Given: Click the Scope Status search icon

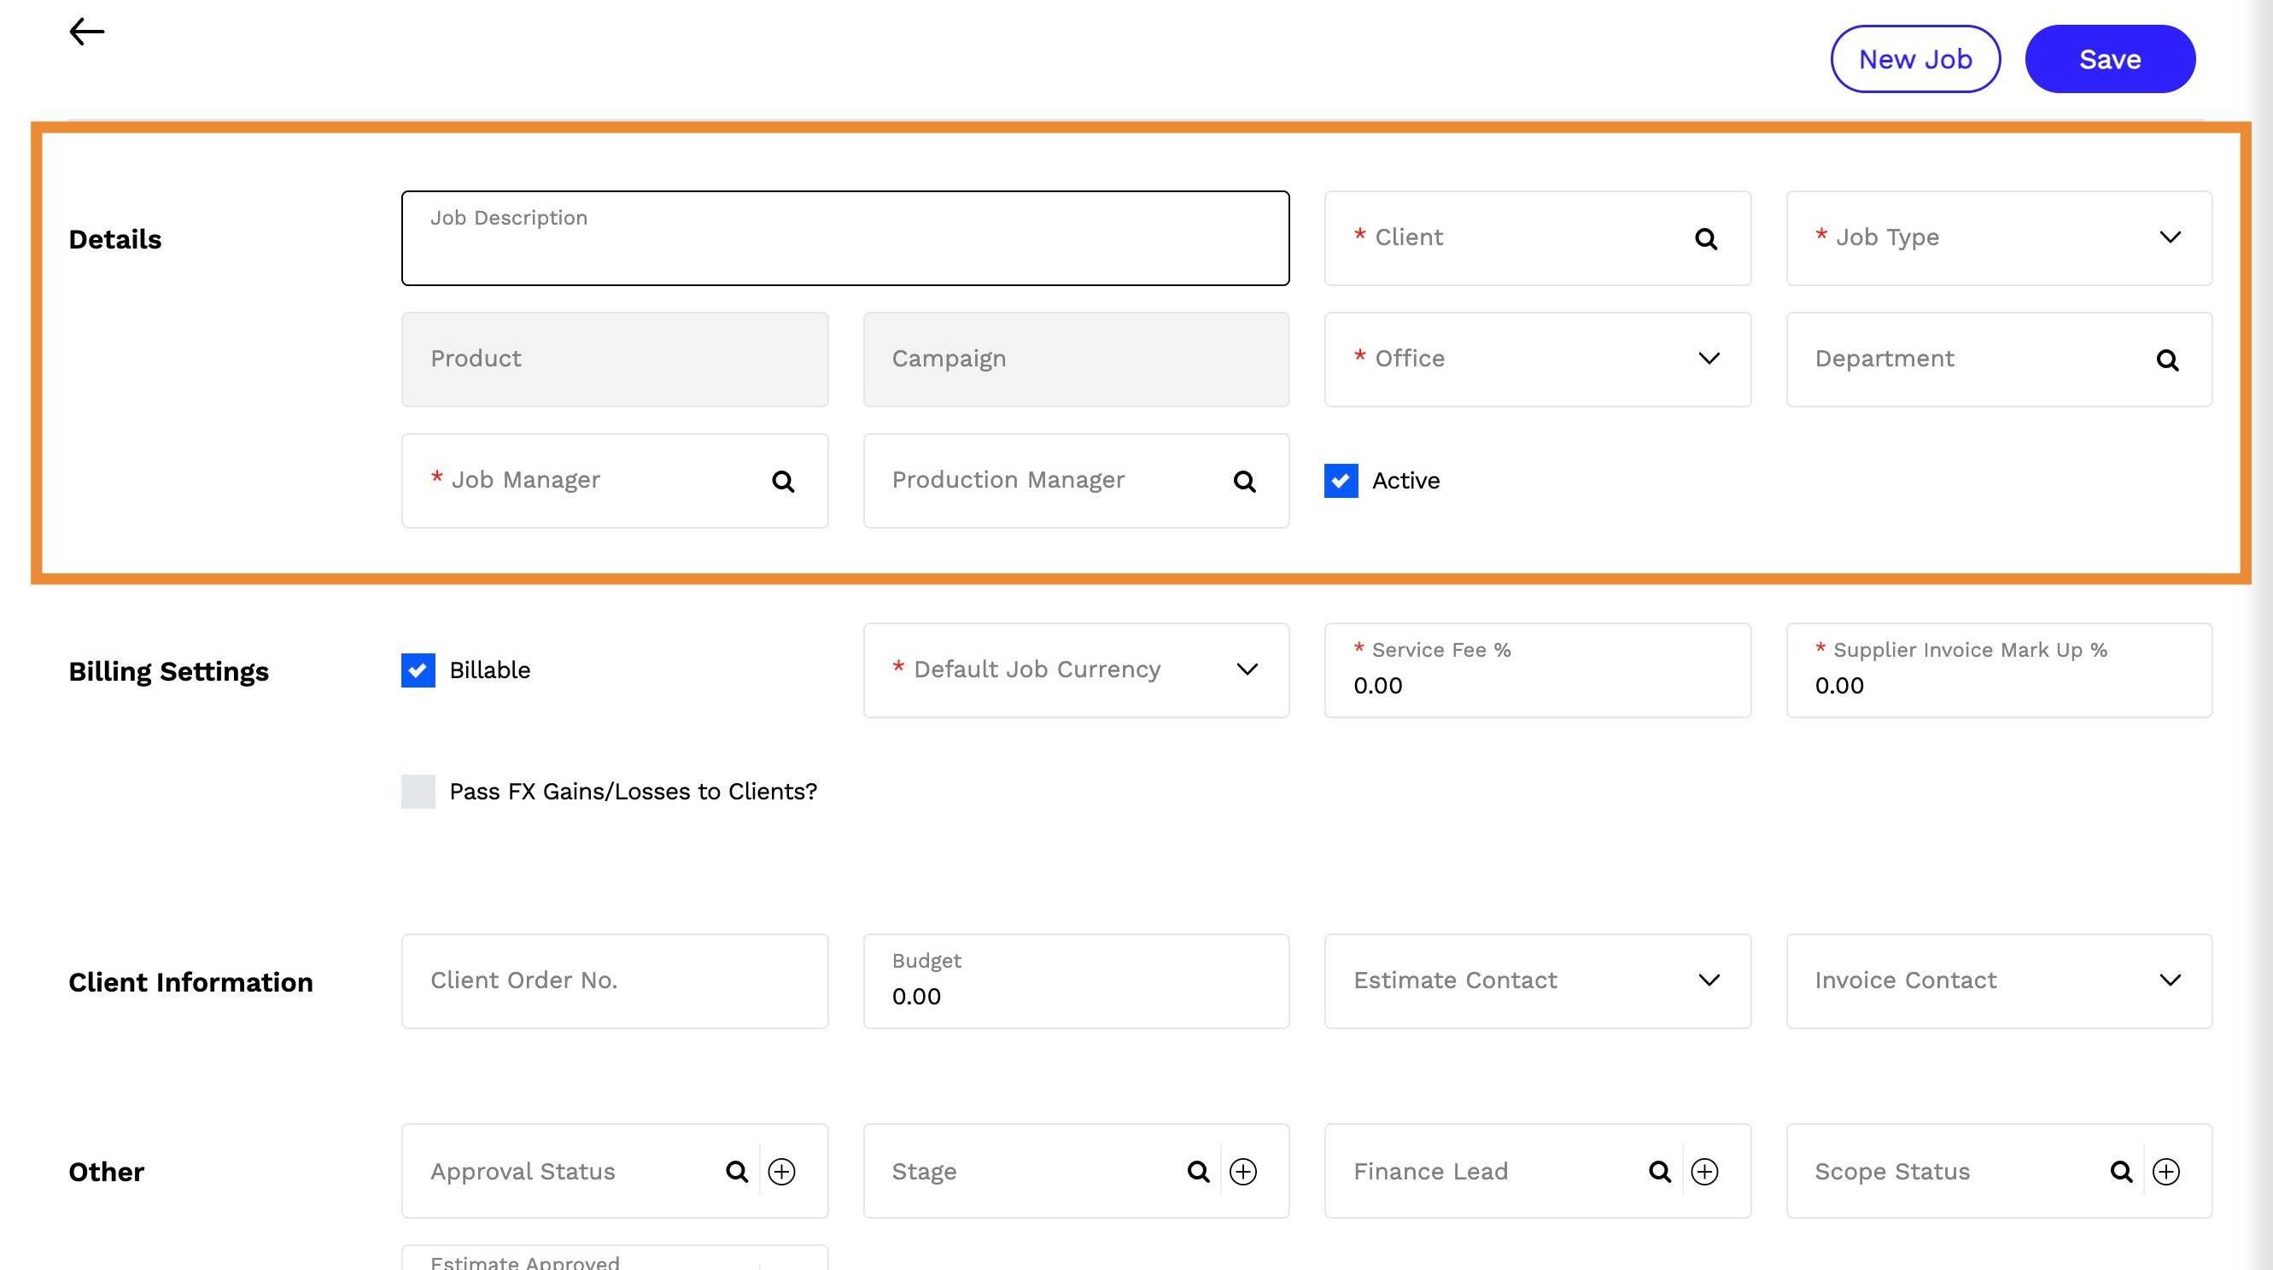Looking at the screenshot, I should pos(2120,1171).
